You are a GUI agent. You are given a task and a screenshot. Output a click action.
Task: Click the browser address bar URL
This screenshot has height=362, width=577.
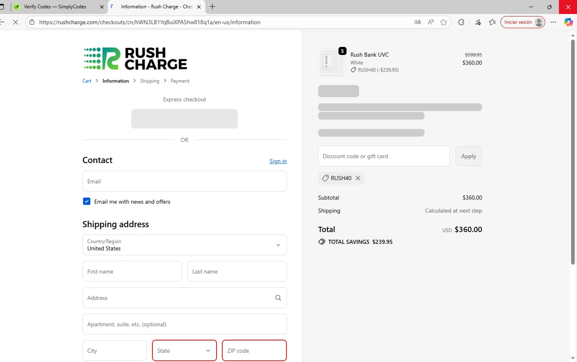(150, 22)
